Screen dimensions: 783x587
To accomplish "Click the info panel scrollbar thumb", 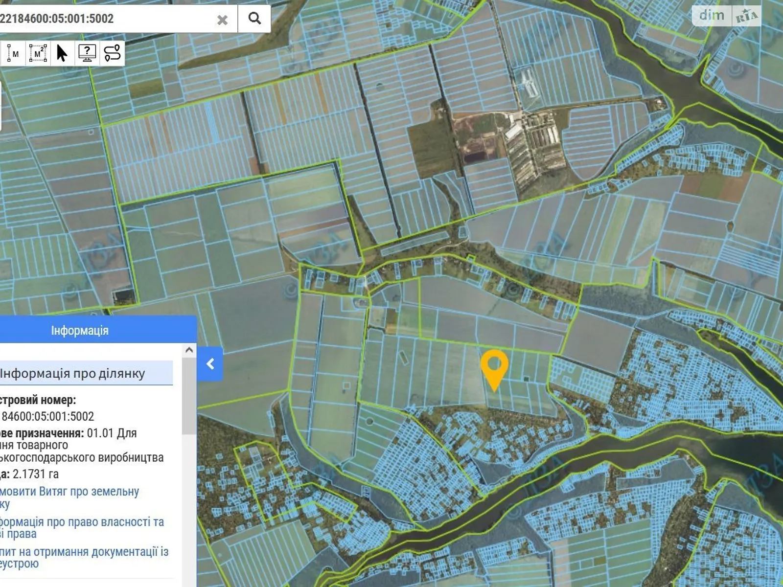I will [189, 396].
